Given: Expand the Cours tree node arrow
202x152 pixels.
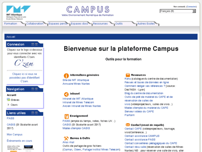Looking at the screenshot, I should pos(8,105).
